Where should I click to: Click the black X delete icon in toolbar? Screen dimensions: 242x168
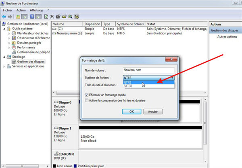click(52, 17)
